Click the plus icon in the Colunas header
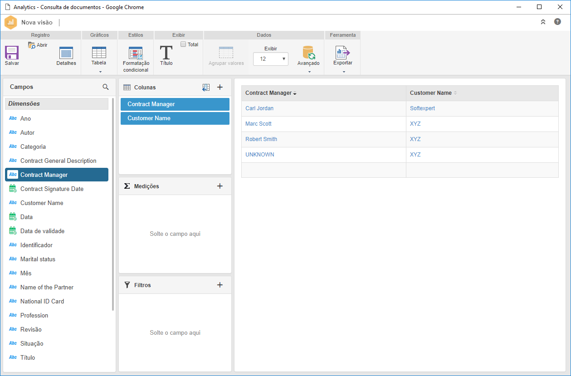The width and height of the screenshot is (571, 376). point(220,87)
